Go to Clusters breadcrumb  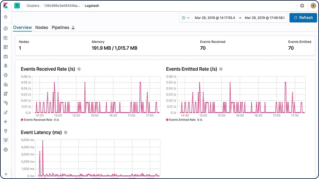(33, 6)
